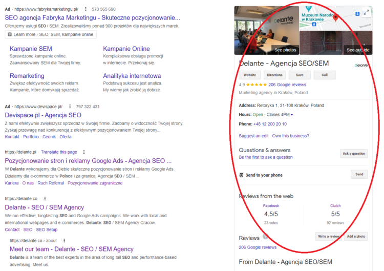This screenshot has width=384, height=271.
Task: Click the See photos thumbnail
Action: tap(267, 30)
